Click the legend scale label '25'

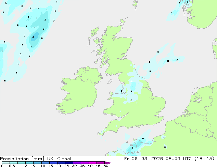(x=66, y=166)
